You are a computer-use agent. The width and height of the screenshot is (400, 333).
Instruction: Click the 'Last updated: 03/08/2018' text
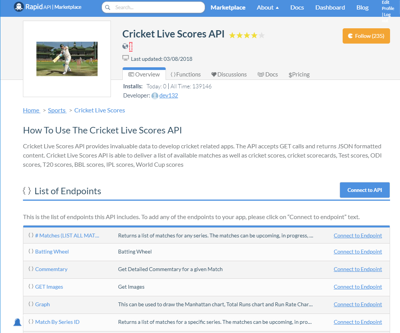[162, 59]
